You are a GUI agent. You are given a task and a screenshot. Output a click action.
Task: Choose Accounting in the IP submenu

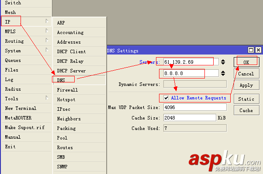pyautogui.click(x=80, y=32)
